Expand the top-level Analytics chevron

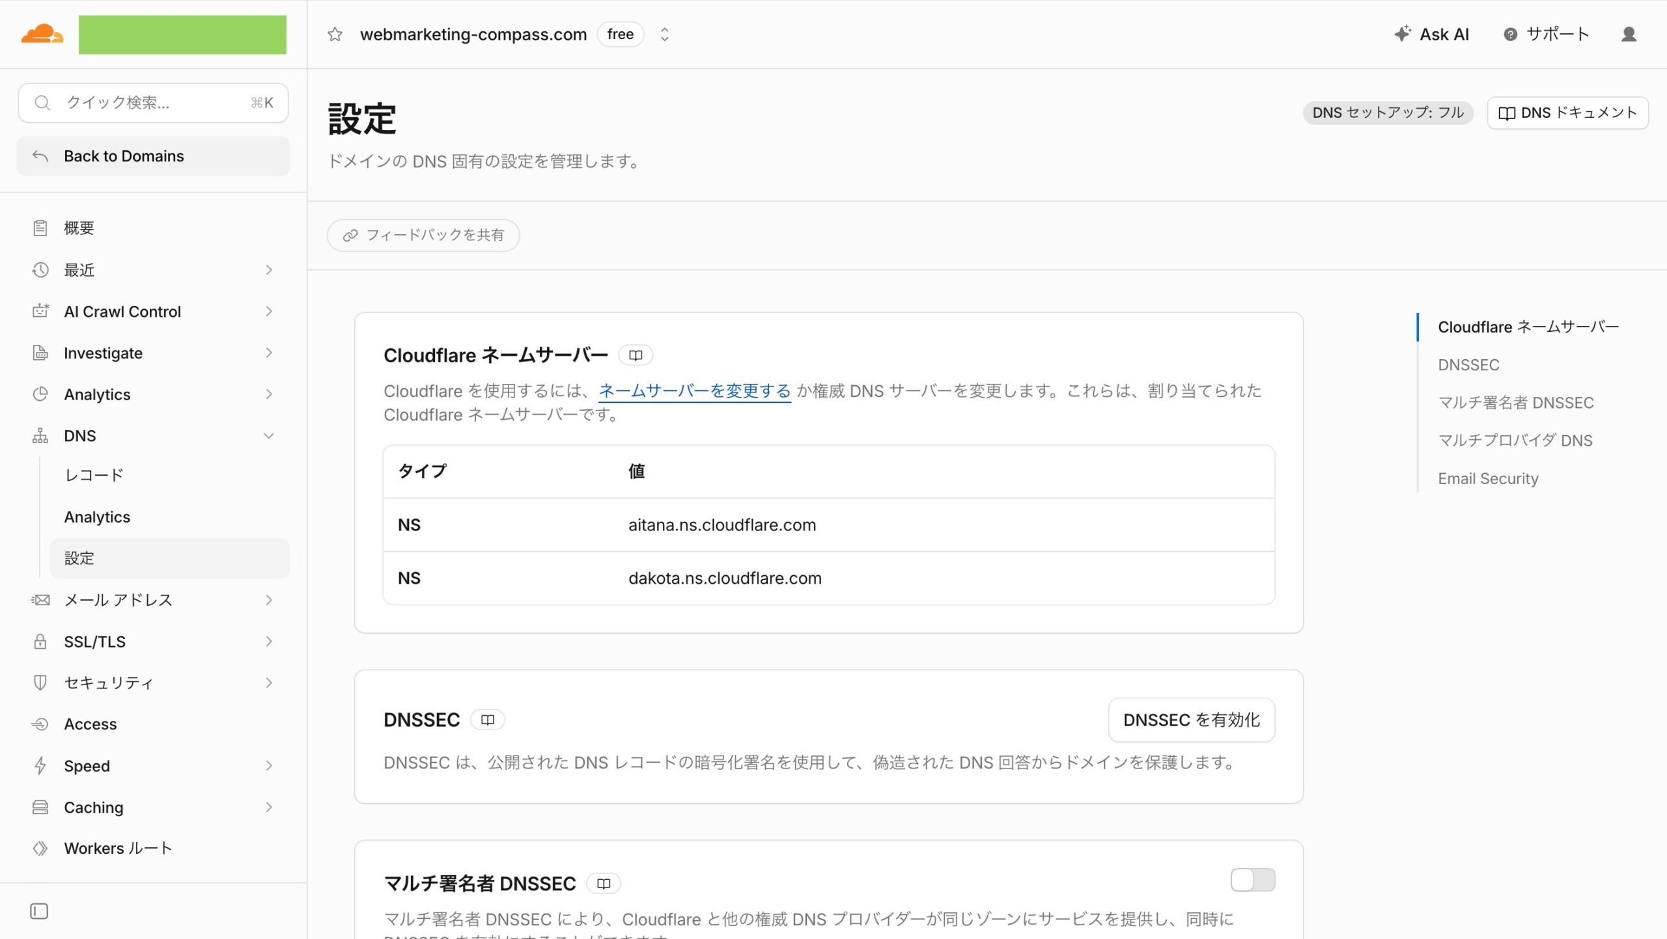[x=269, y=394]
